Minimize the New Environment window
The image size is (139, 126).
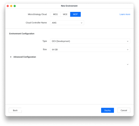(x=11, y=6)
